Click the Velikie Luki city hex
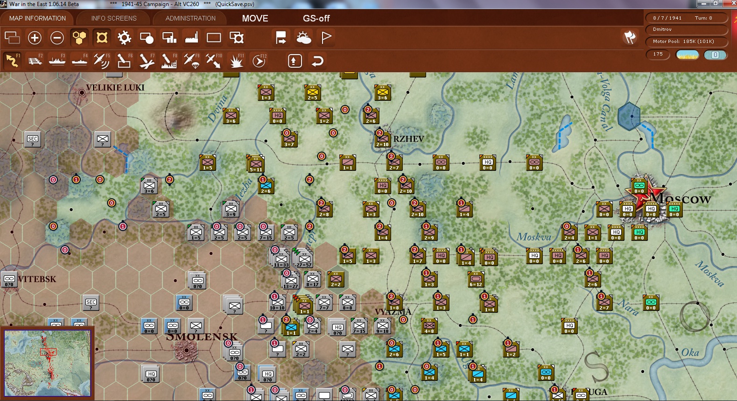This screenshot has height=401, width=737. click(82, 92)
